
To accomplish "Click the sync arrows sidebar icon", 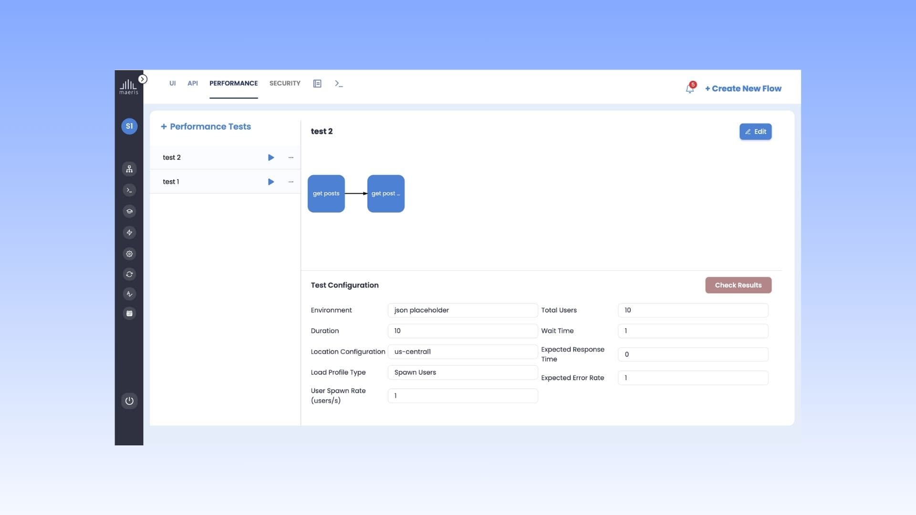I will pyautogui.click(x=129, y=274).
